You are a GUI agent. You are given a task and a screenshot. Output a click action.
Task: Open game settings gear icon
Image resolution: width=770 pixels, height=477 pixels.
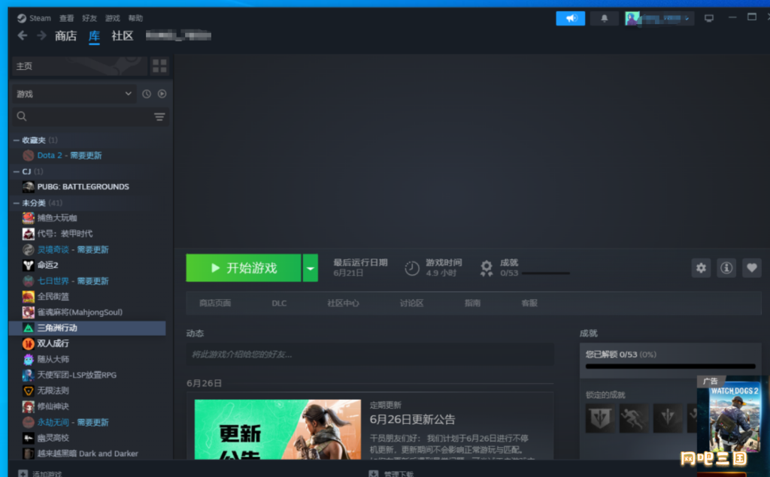click(x=701, y=268)
